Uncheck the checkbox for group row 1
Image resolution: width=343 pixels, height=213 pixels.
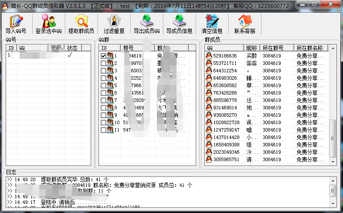coord(103,56)
